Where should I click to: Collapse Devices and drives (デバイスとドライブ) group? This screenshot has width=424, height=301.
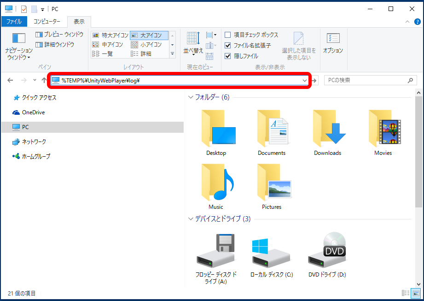pos(191,218)
